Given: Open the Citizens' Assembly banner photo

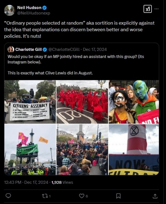Looking at the screenshot, I should tap(30, 102).
